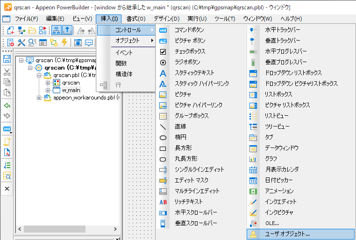Click the Paste clipboard icon
Screen dimensions: 356x240
click(7, 92)
